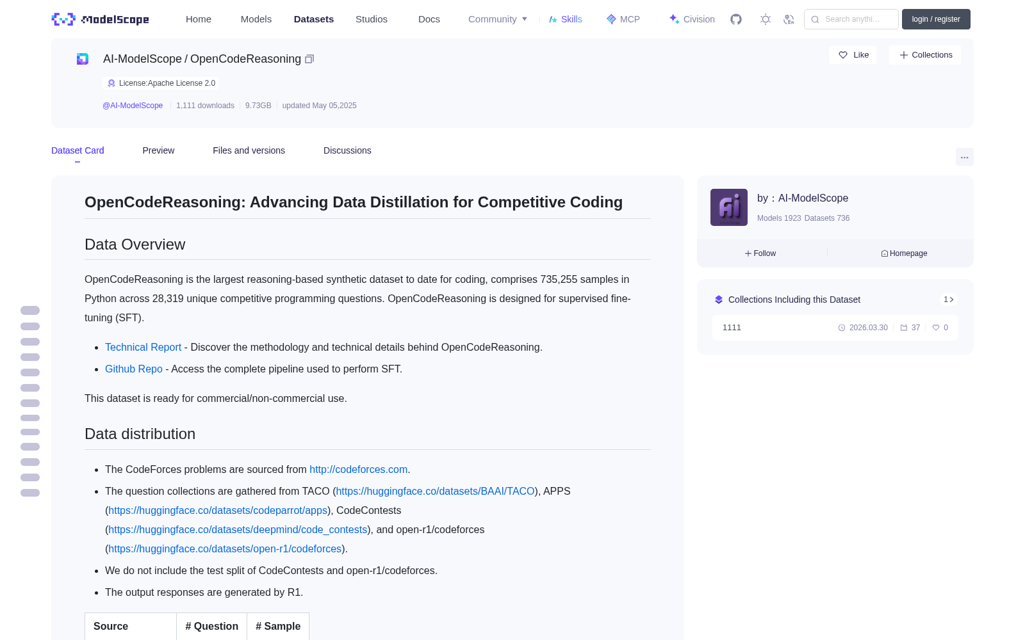Click the Apache License 2.0 tag

[x=161, y=83]
